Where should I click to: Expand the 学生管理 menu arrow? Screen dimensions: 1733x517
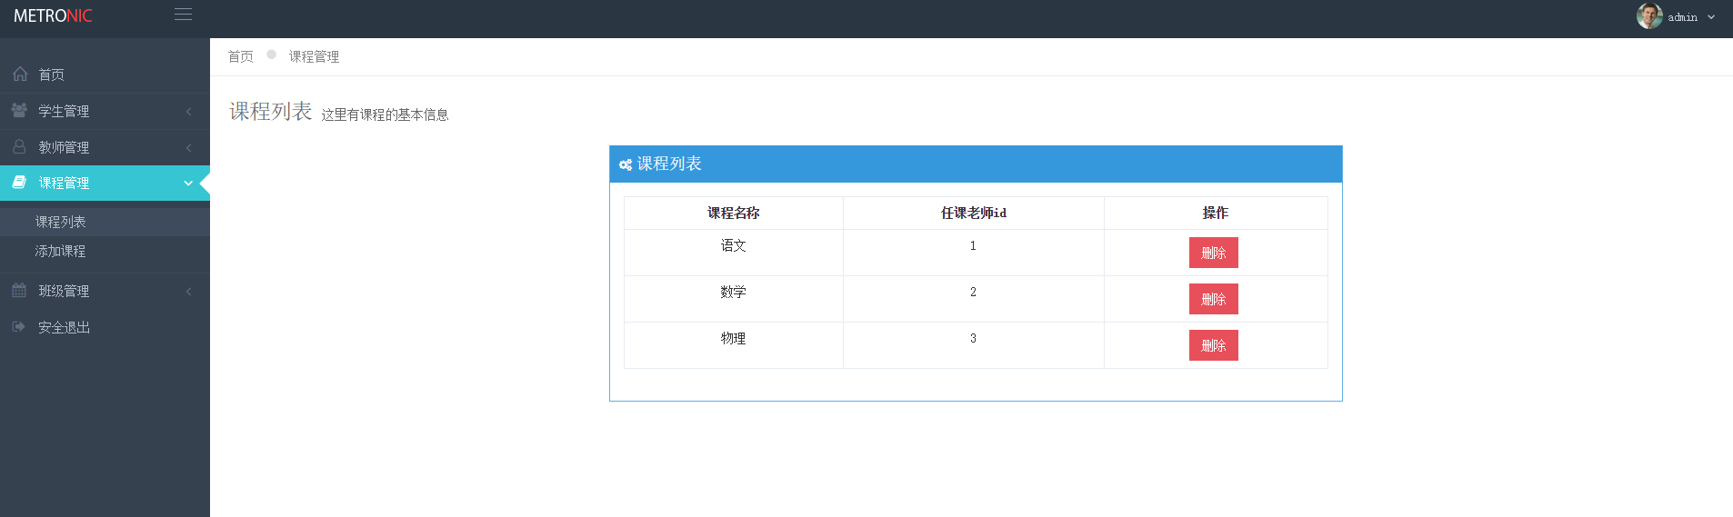coord(188,111)
